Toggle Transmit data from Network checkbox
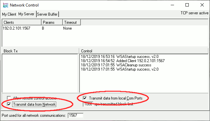The height and width of the screenshot is (121, 210). coord(9,104)
